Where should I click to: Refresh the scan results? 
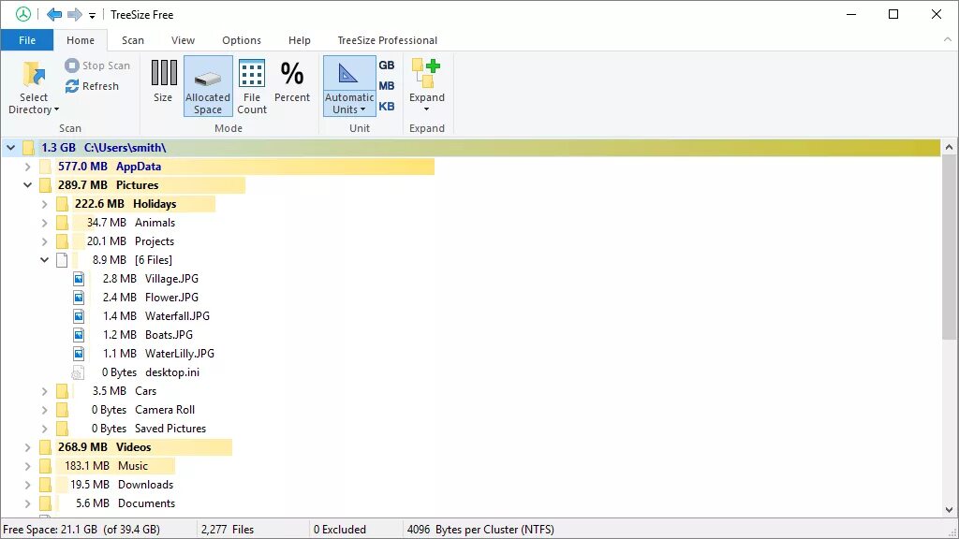92,86
